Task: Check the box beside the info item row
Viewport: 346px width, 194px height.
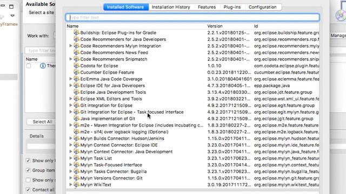Action: pos(29,66)
